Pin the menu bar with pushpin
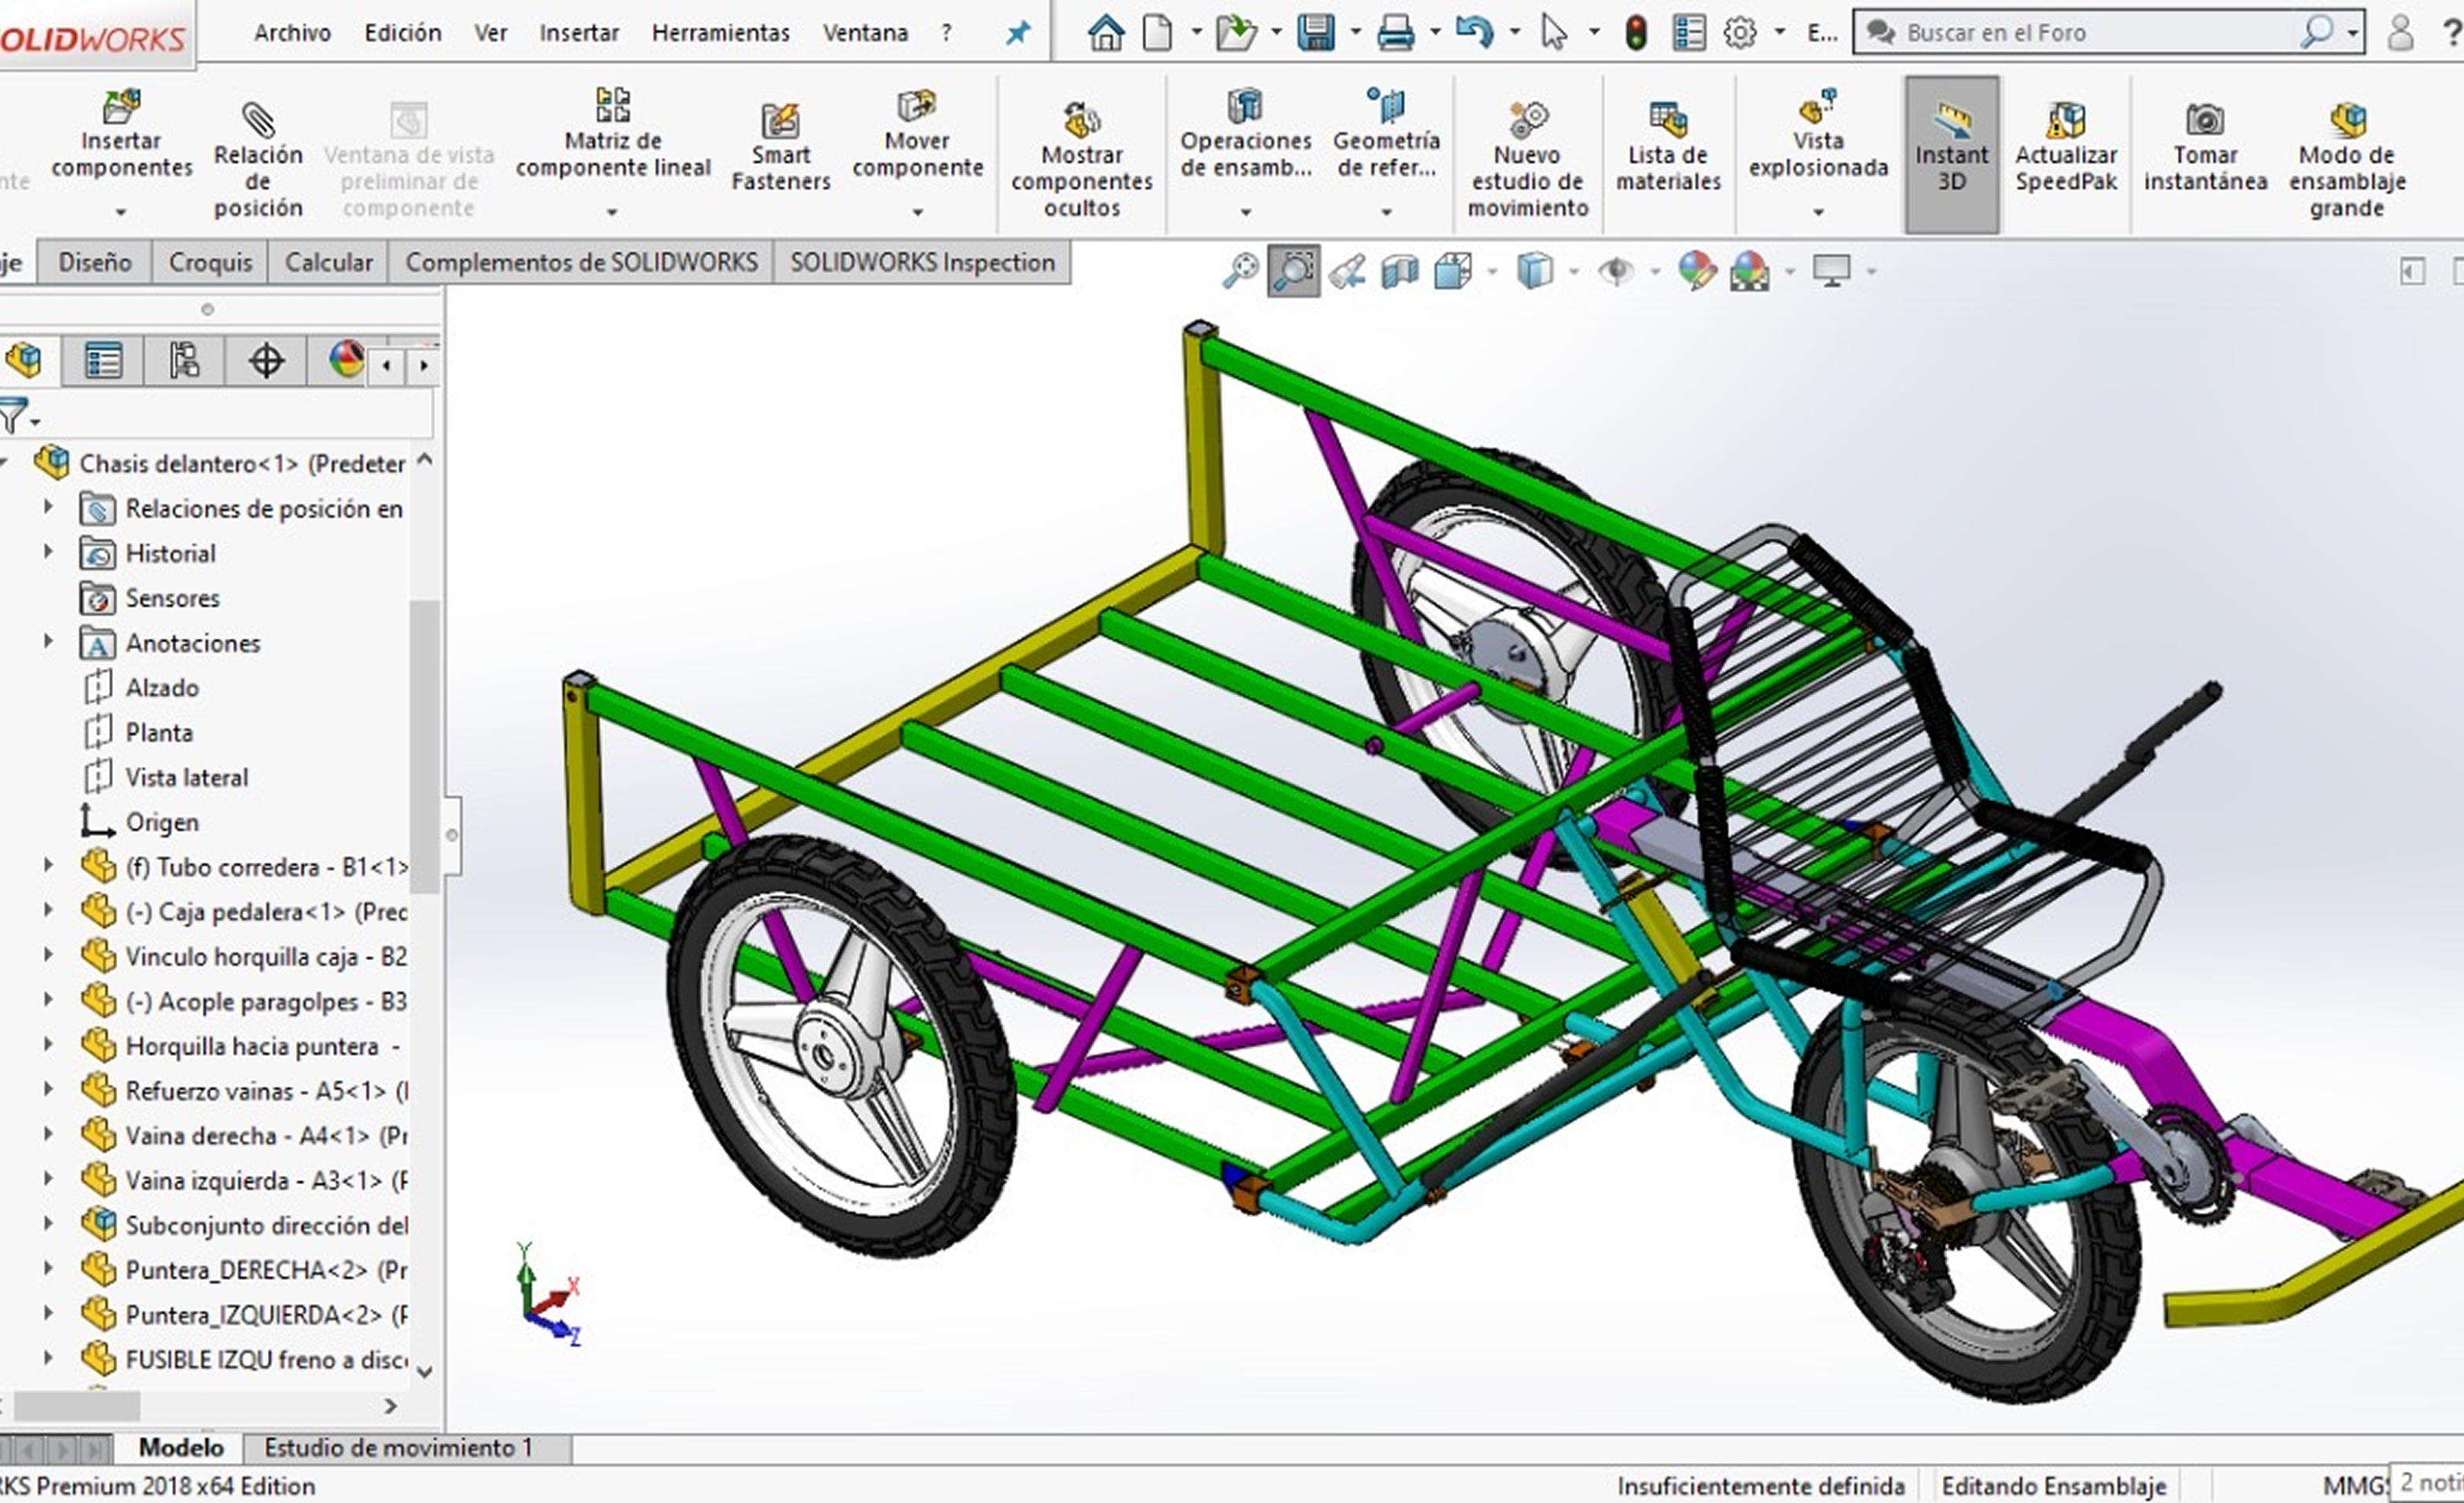Screen dimensions: 2464x1503 [x=1018, y=33]
